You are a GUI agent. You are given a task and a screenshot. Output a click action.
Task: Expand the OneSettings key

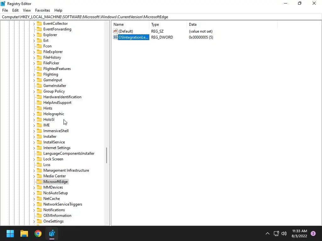click(34, 221)
